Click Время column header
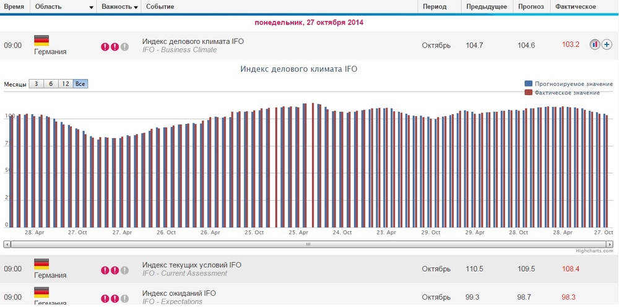The width and height of the screenshot is (619, 307). (x=14, y=7)
